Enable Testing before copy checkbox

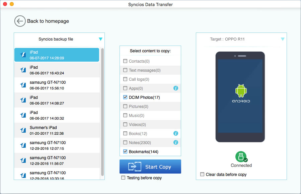pos(123,178)
